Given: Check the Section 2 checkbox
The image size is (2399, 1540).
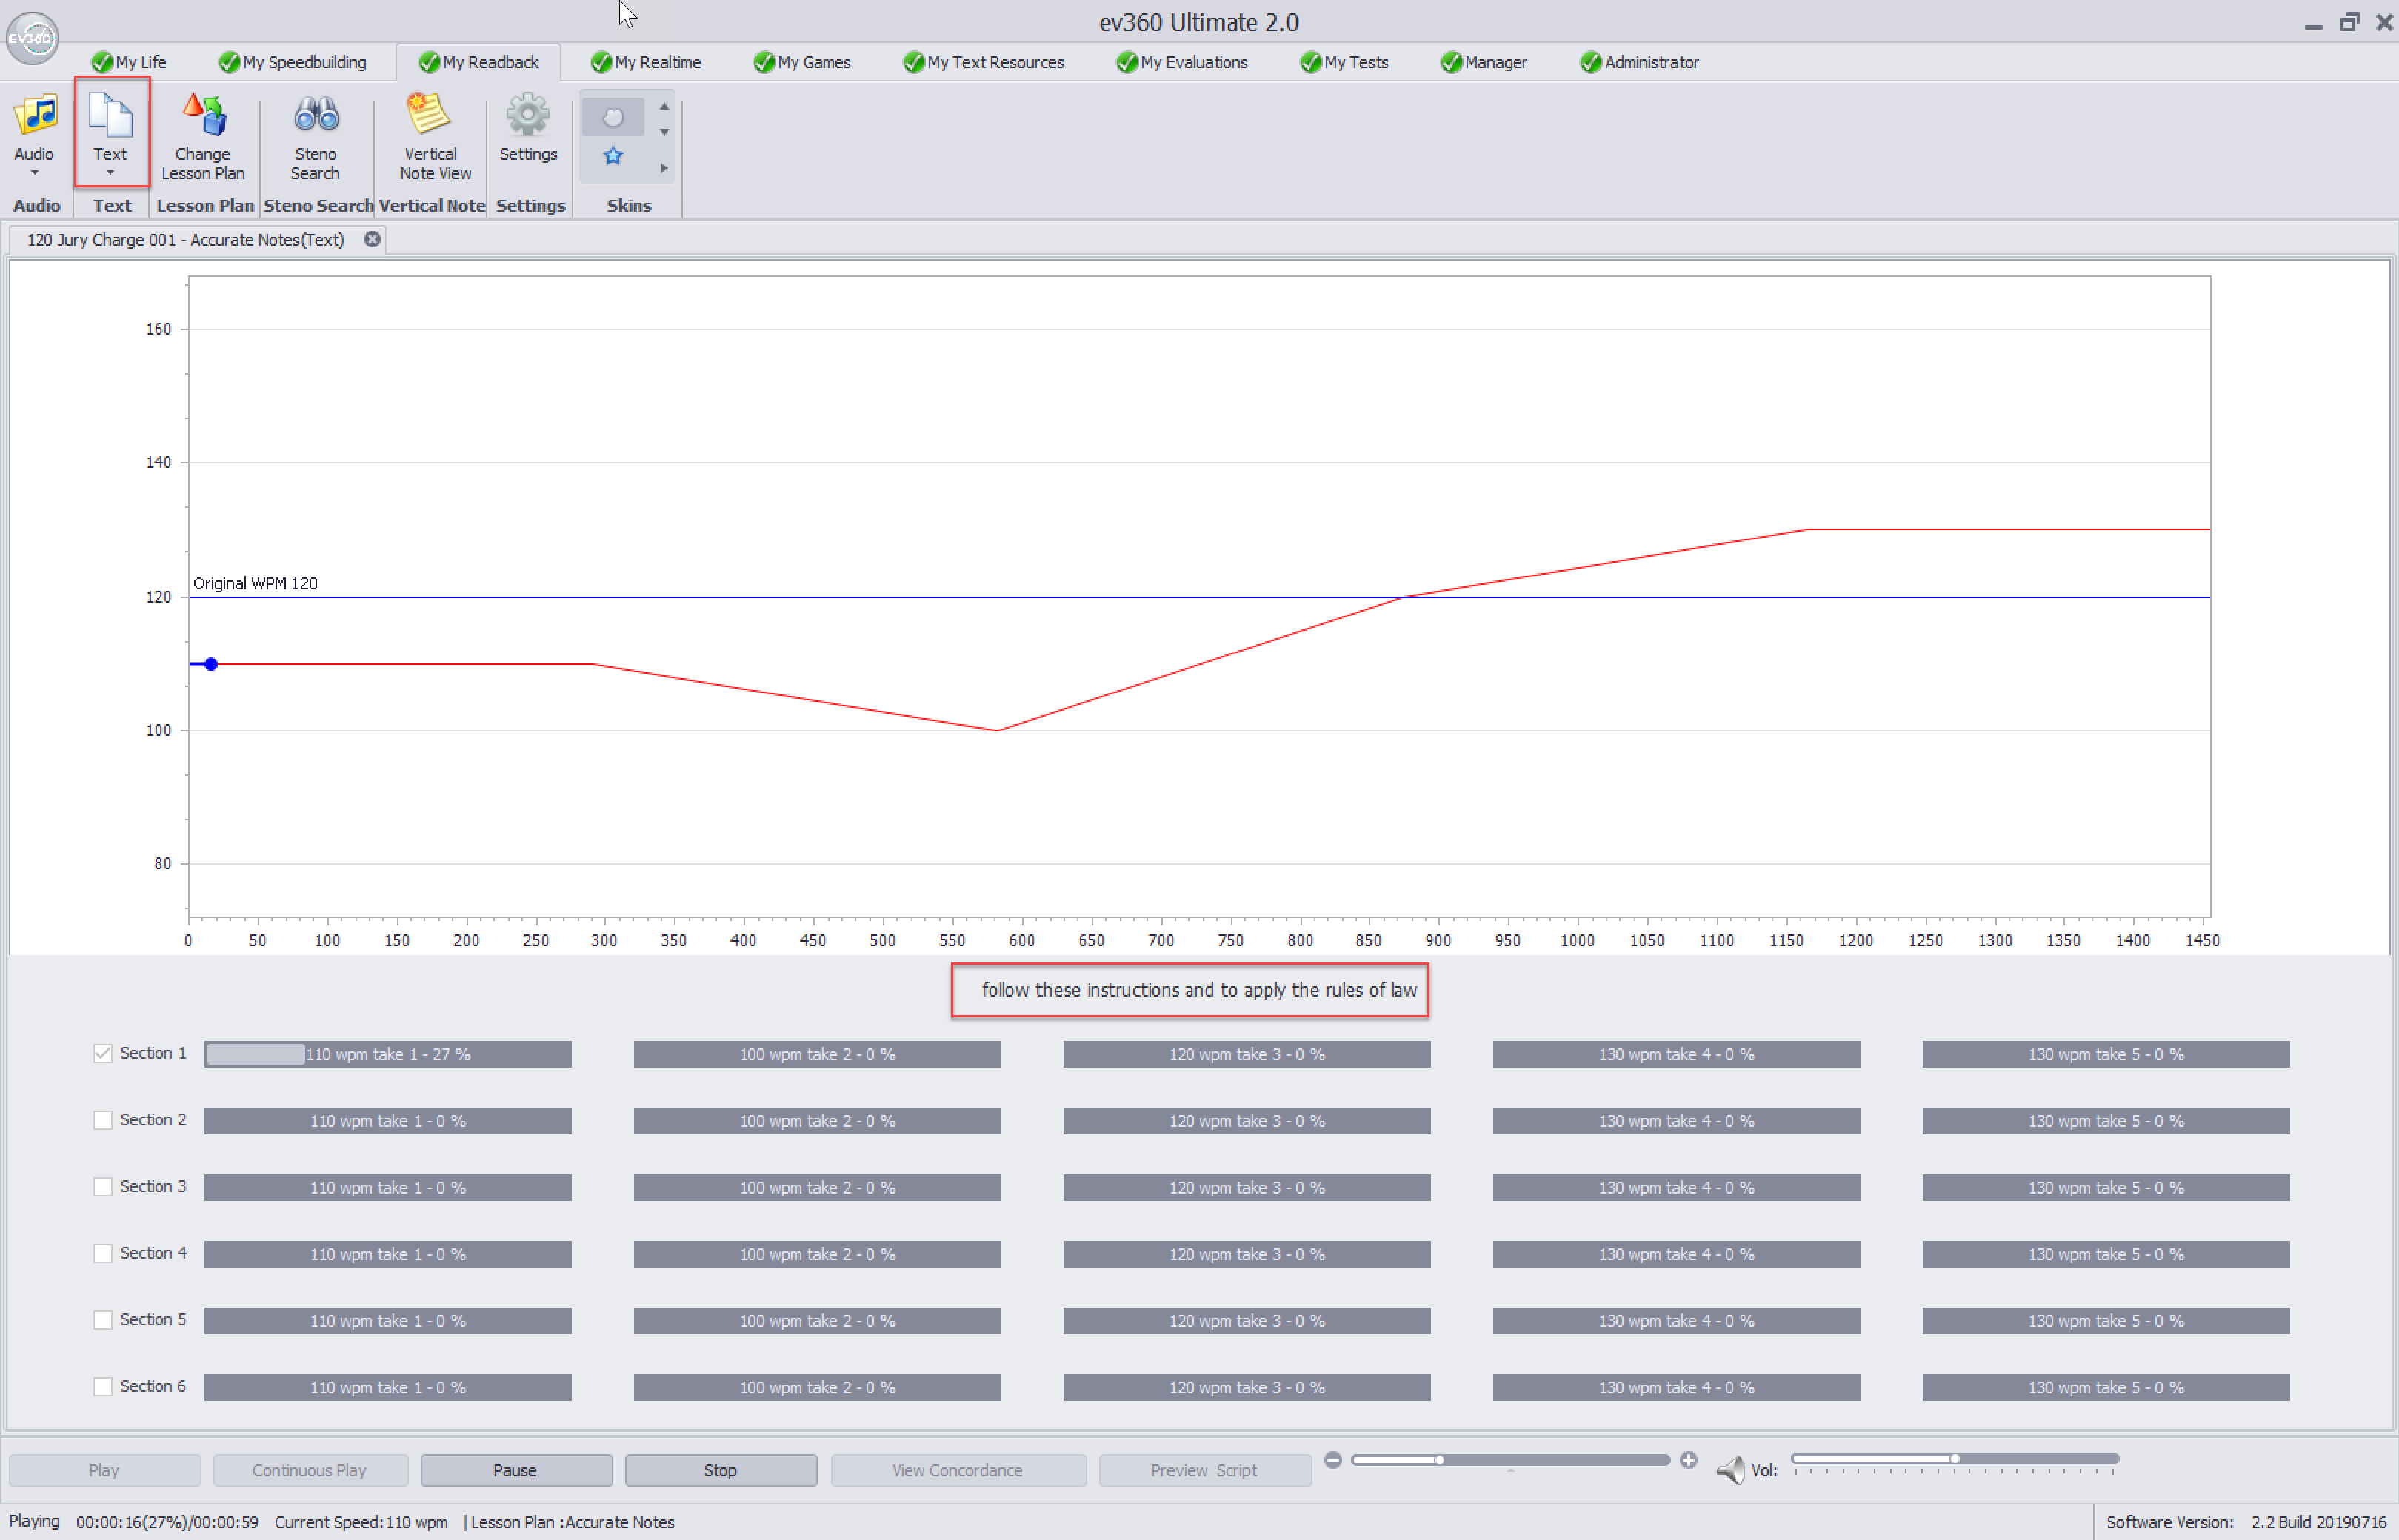Looking at the screenshot, I should pos(103,1120).
